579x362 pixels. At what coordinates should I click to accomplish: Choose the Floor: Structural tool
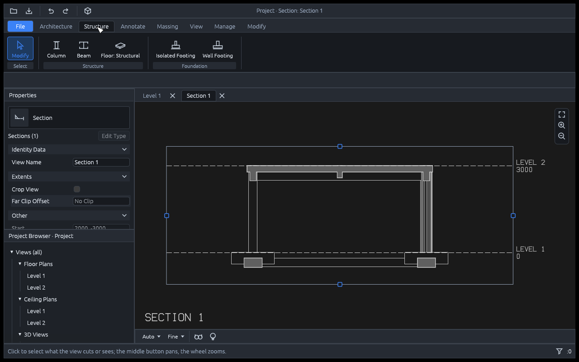click(x=120, y=49)
